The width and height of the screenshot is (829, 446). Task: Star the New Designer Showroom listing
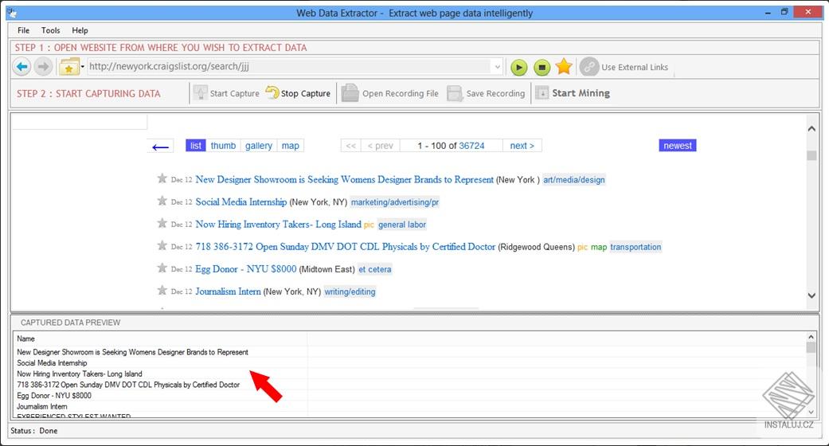[x=162, y=178]
